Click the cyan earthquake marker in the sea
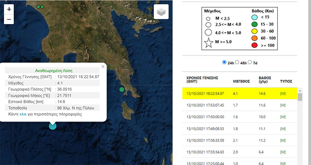The height and width of the screenshot is (165, 311). 53,125
